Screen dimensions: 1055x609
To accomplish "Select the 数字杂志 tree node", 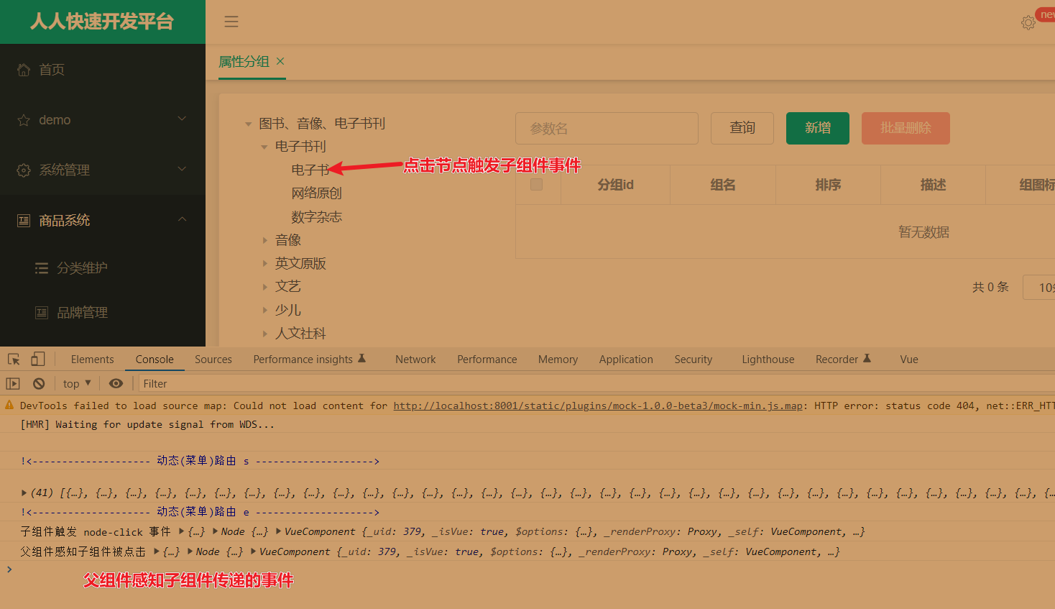I will pos(316,217).
